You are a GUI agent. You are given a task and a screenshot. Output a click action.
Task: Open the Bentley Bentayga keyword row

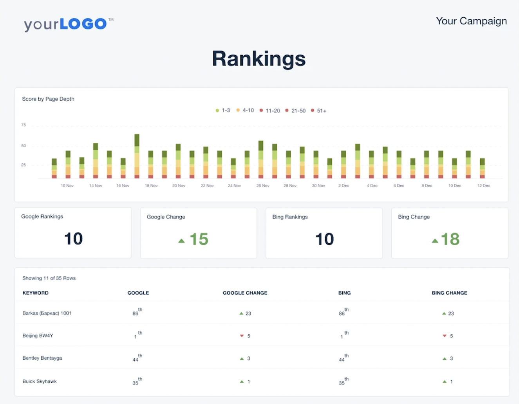coord(42,358)
